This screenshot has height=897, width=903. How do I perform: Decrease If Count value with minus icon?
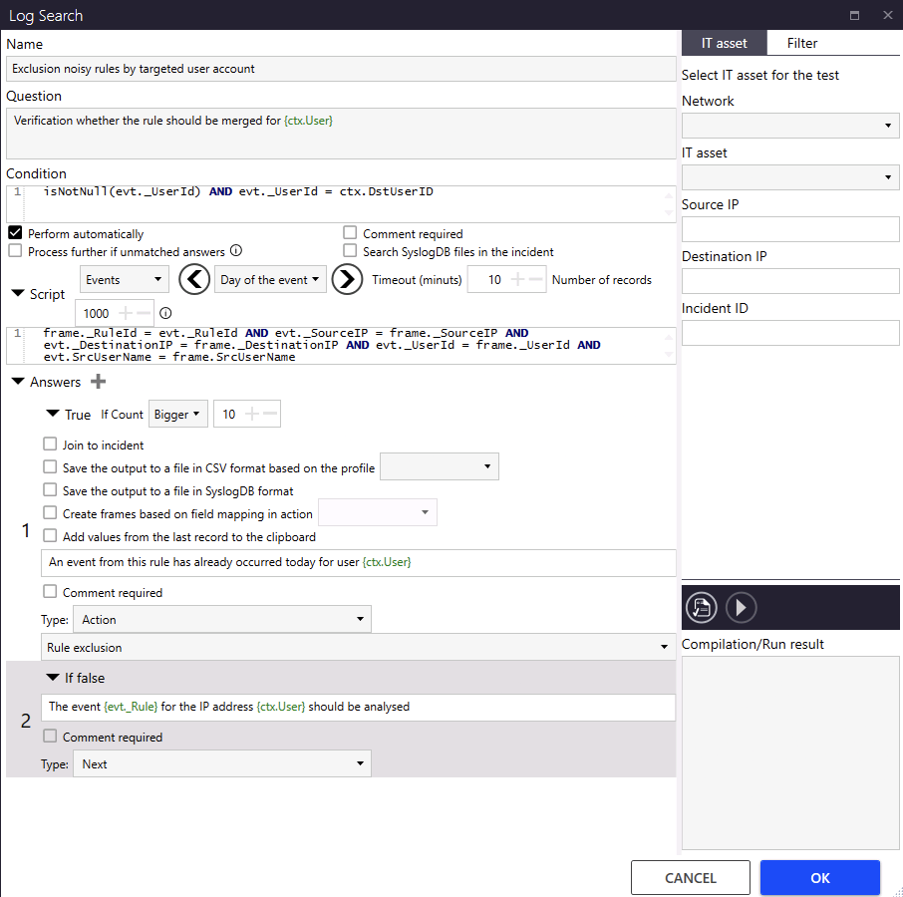click(x=270, y=414)
